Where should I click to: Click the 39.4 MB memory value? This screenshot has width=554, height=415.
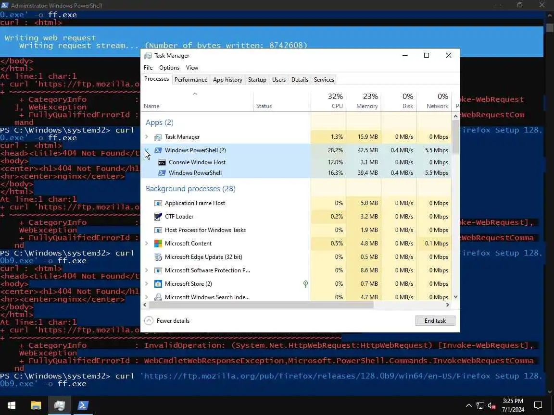pyautogui.click(x=367, y=173)
